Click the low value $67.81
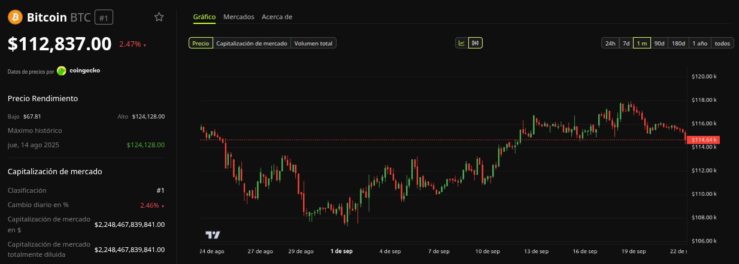The image size is (739, 264). coord(32,116)
